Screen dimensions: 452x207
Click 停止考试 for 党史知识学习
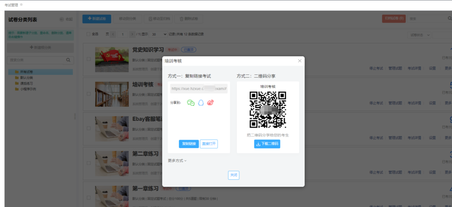point(376,68)
